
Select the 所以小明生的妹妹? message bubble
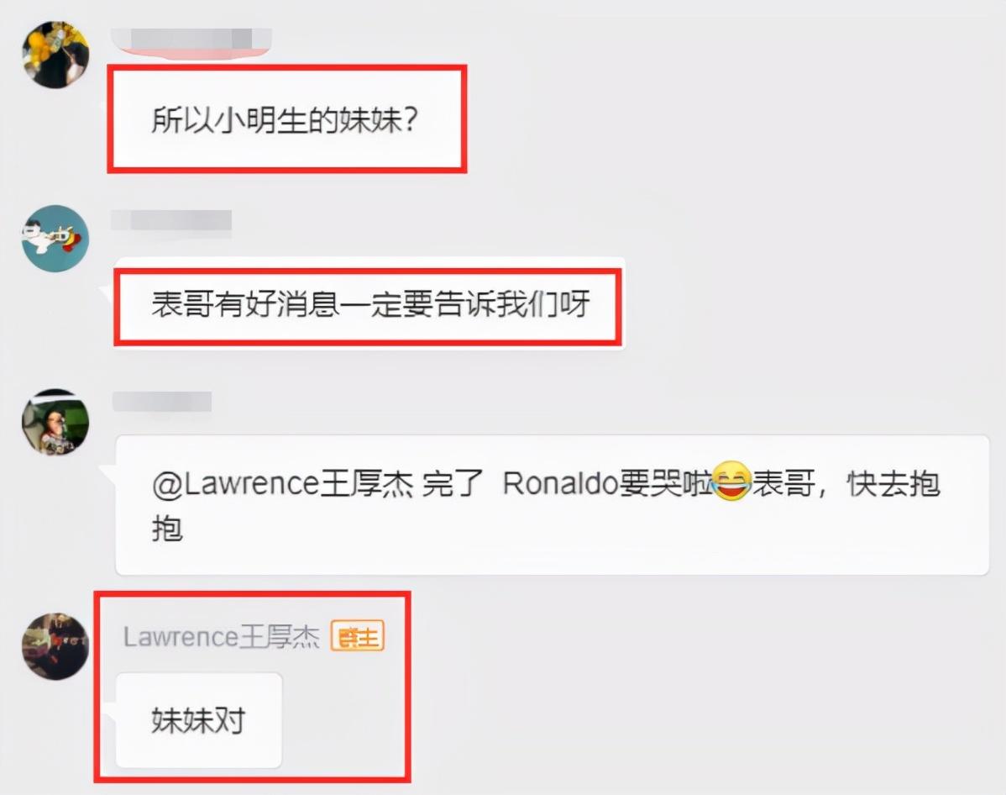[x=287, y=118]
